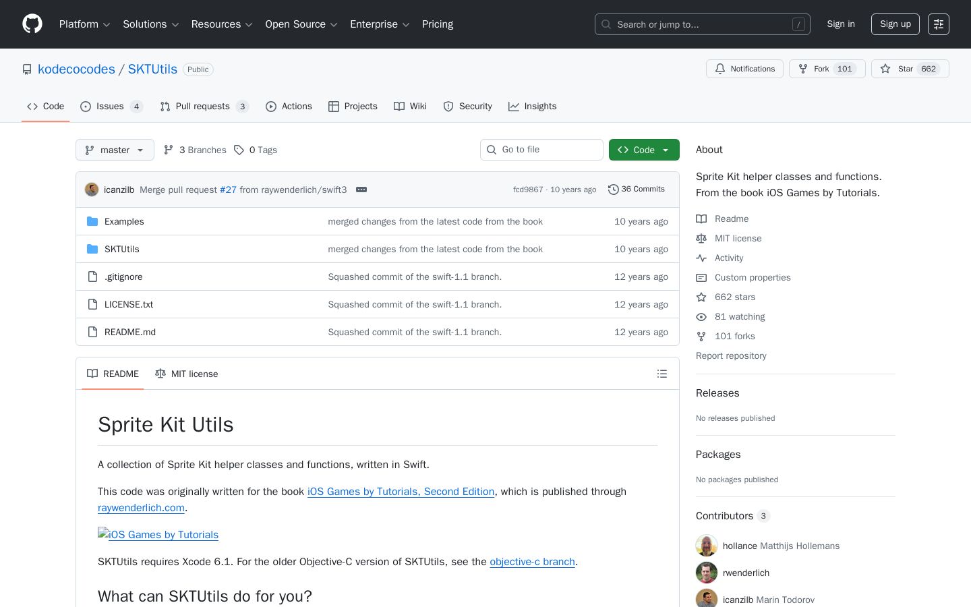Viewport: 971px width, 607px height.
Task: Expand the Solutions menu
Action: [x=150, y=24]
